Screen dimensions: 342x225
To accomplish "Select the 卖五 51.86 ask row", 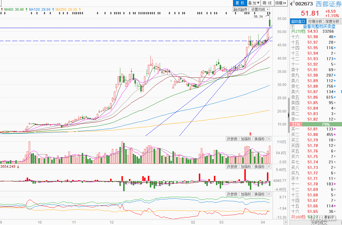I will point(316,97).
